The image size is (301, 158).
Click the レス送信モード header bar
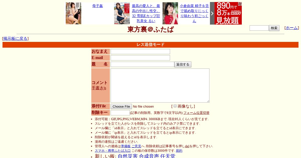click(x=150, y=45)
